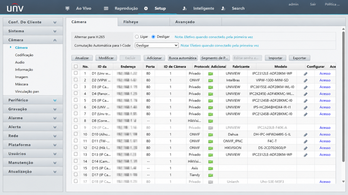Select the Ligar radio for H.265

pyautogui.click(x=137, y=37)
